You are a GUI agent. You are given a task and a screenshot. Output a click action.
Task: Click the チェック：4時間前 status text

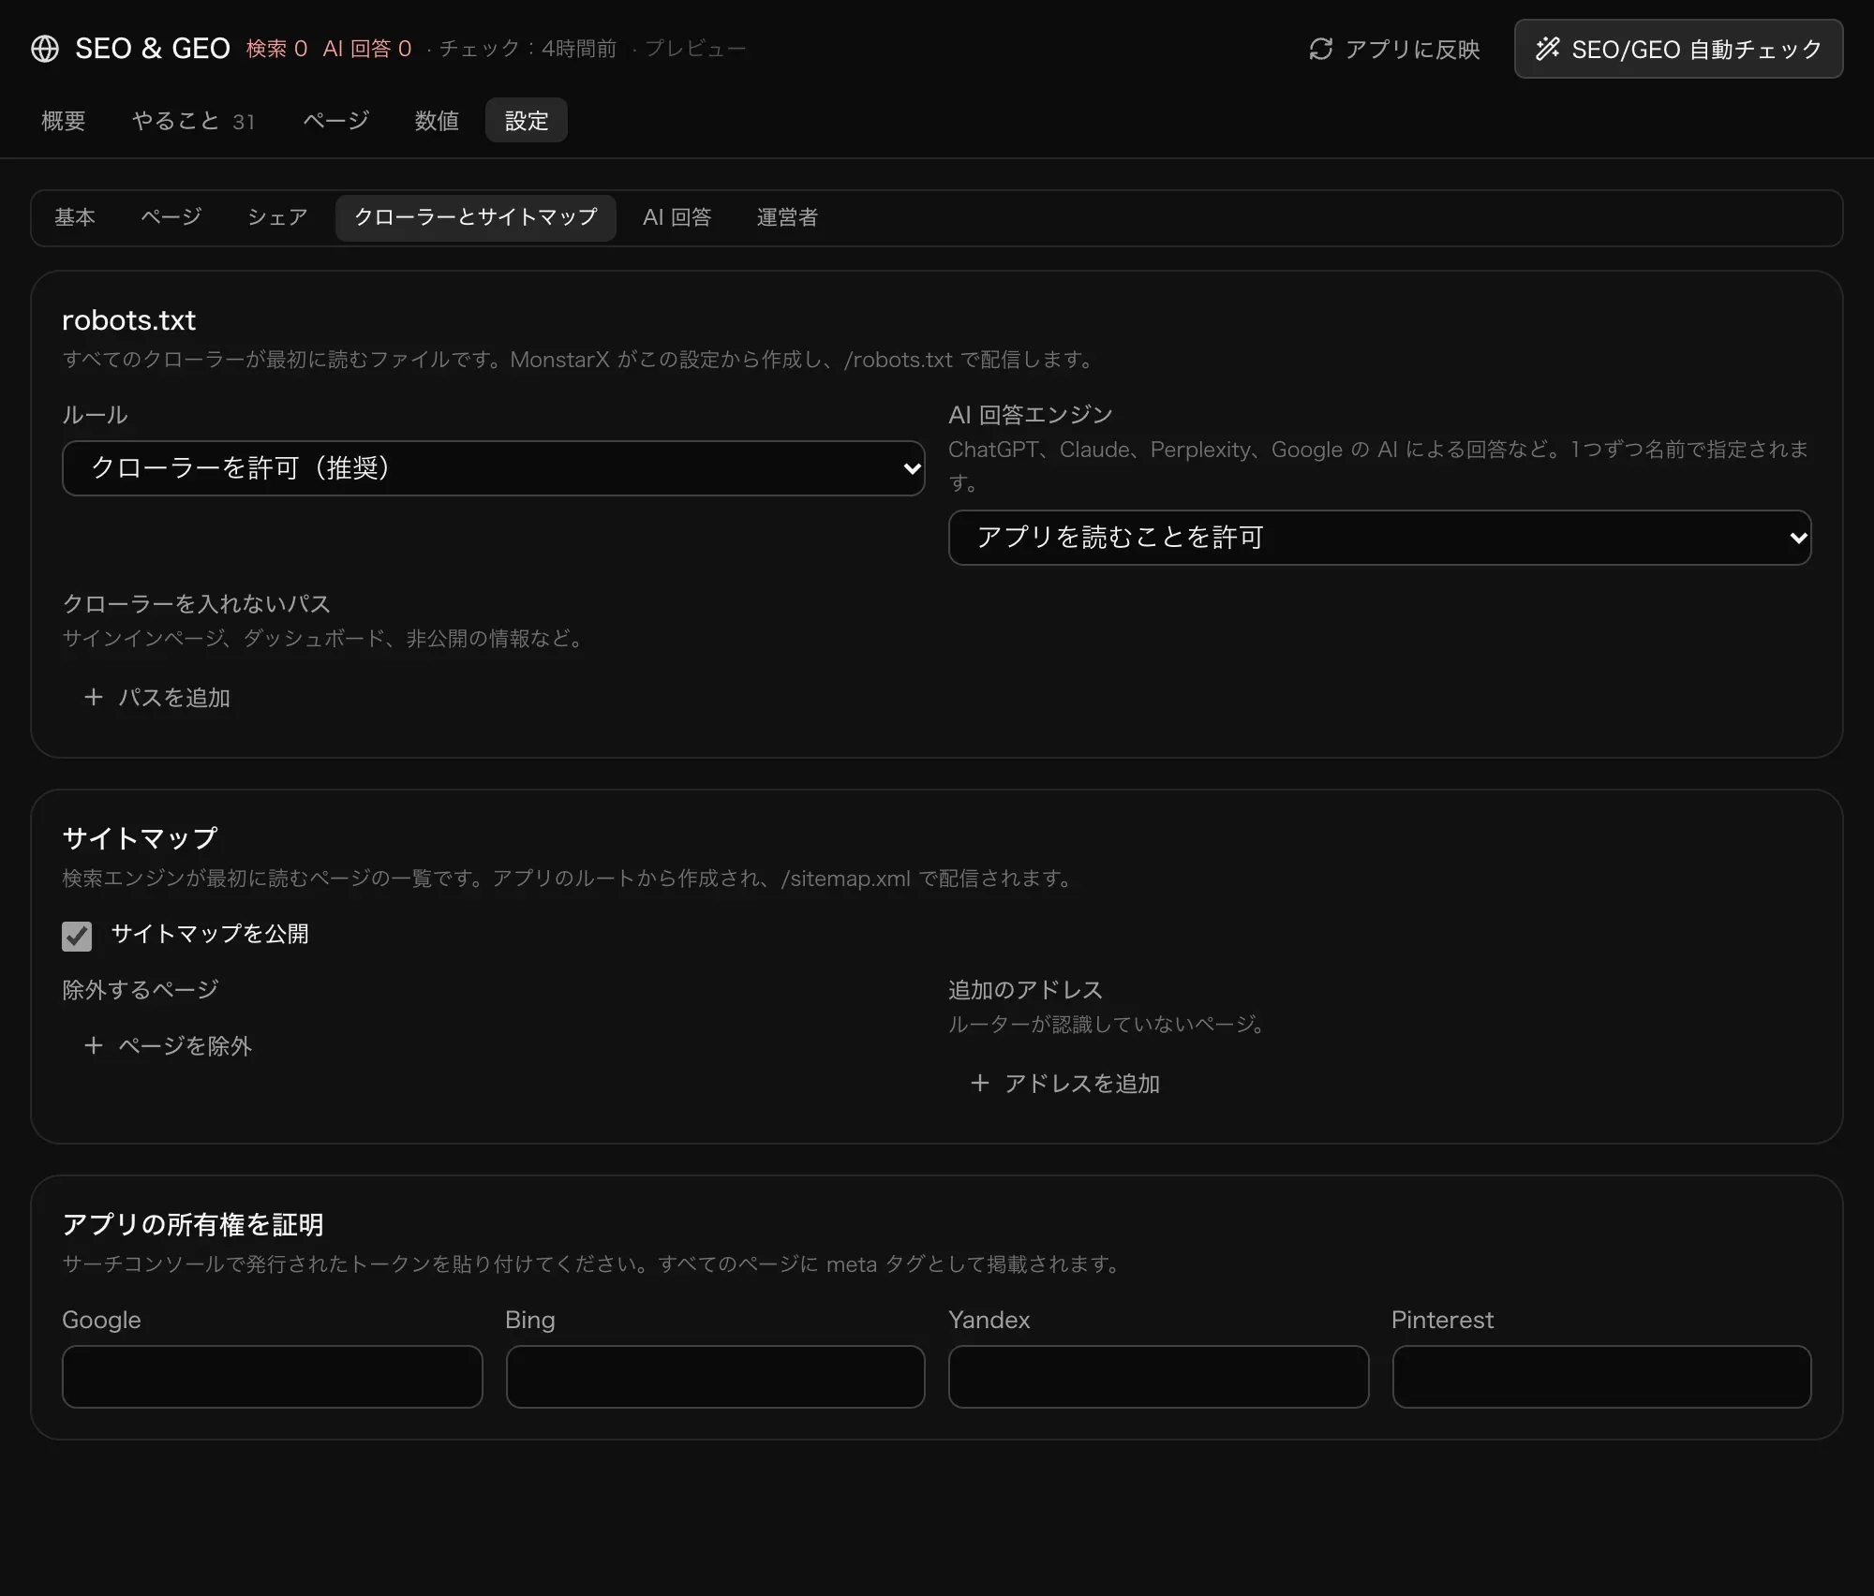click(528, 49)
